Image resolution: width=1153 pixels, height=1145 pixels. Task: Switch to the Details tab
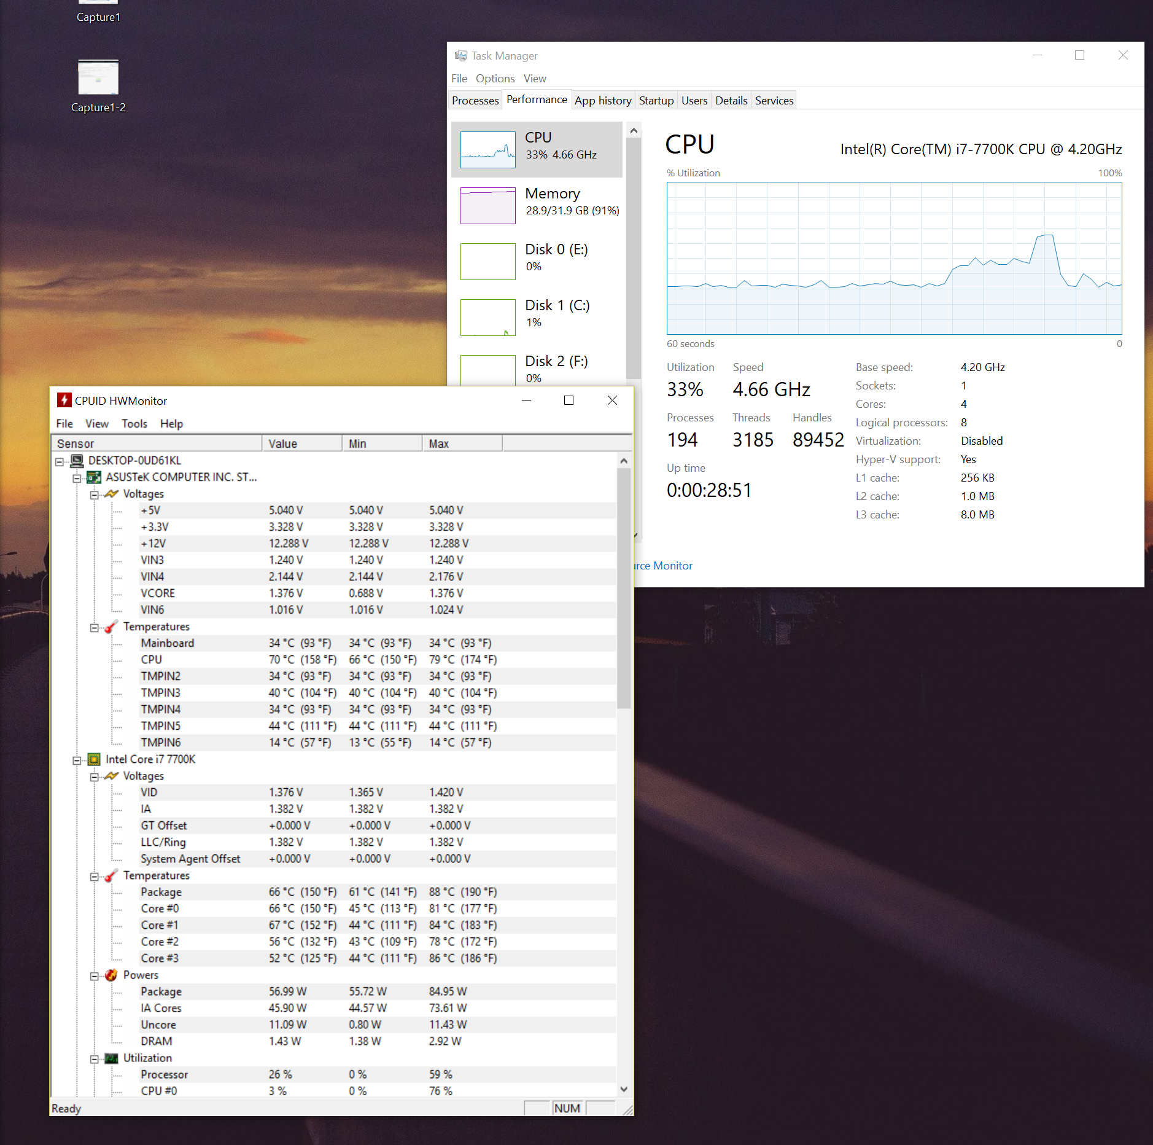point(731,101)
